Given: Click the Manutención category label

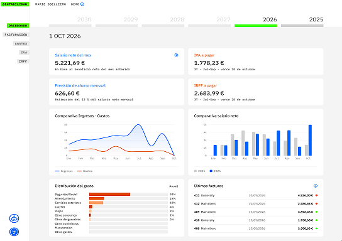Looking at the screenshot, I should 63,228.
